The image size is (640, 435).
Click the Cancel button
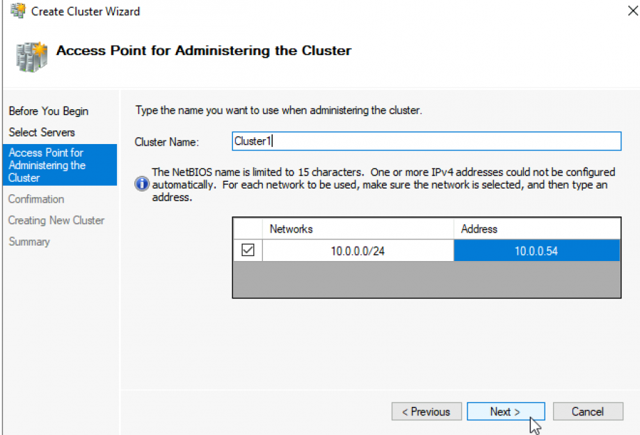pos(588,411)
